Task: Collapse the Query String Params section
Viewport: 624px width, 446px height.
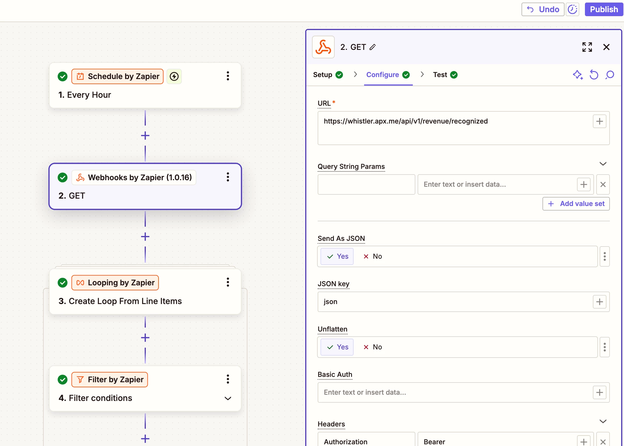Action: point(603,164)
